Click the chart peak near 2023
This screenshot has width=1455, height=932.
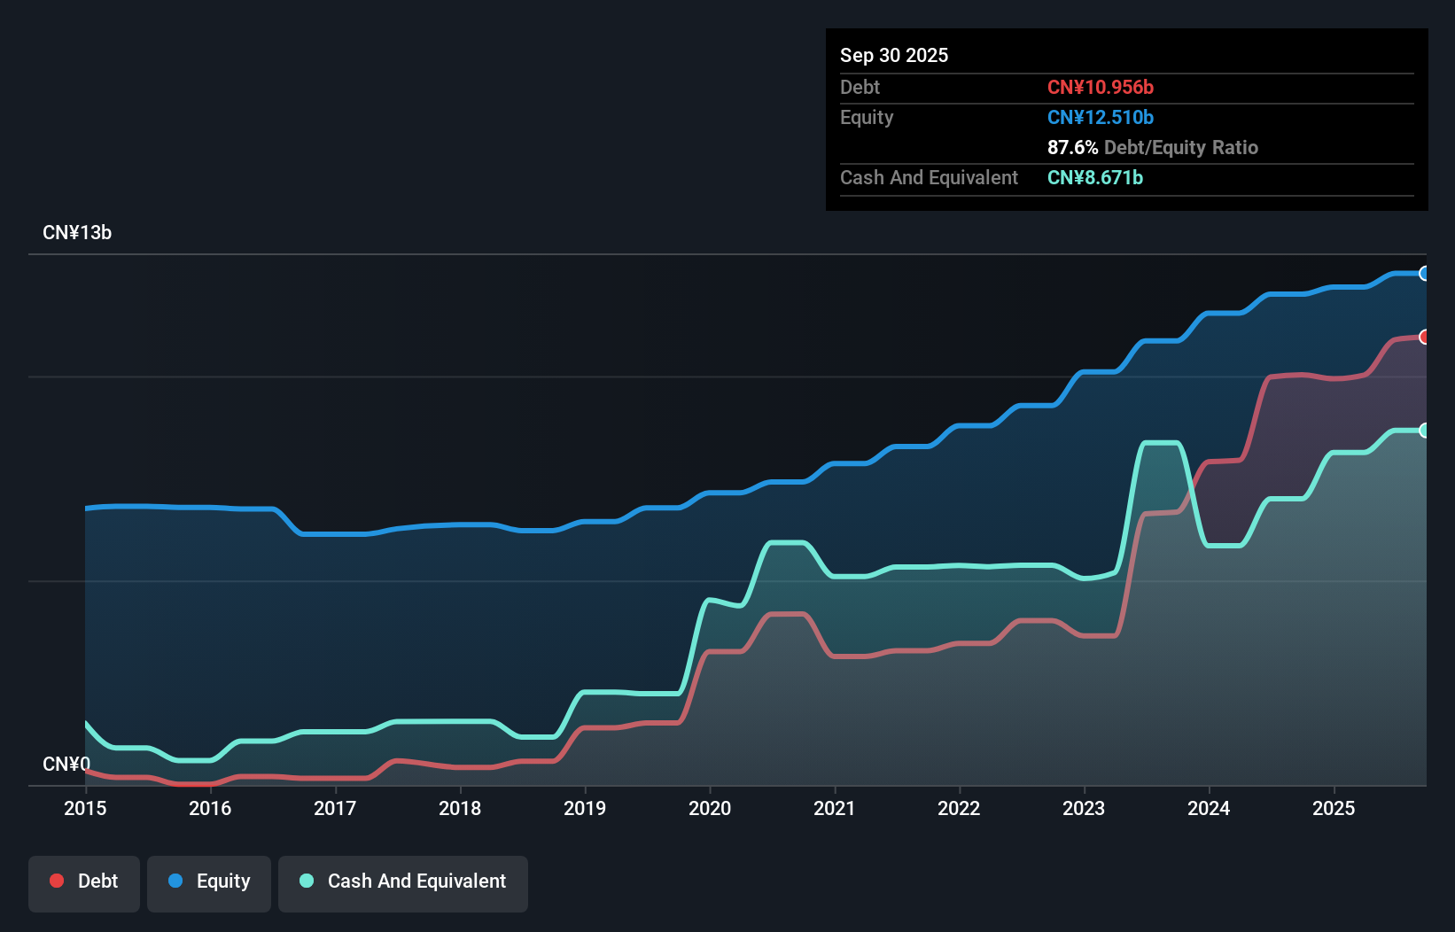click(1161, 443)
